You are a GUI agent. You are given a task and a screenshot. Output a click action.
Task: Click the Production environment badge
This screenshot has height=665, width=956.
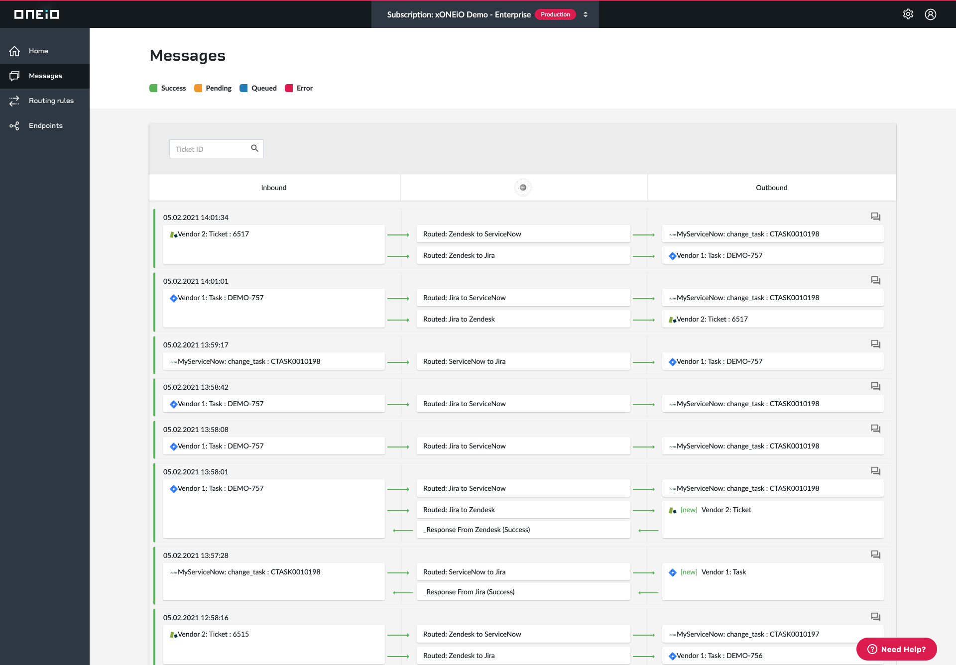[555, 14]
